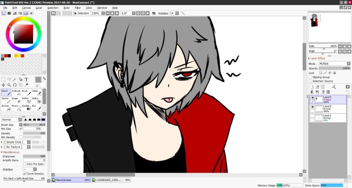
Task: Select the Gradation tool
Action: click(26, 107)
